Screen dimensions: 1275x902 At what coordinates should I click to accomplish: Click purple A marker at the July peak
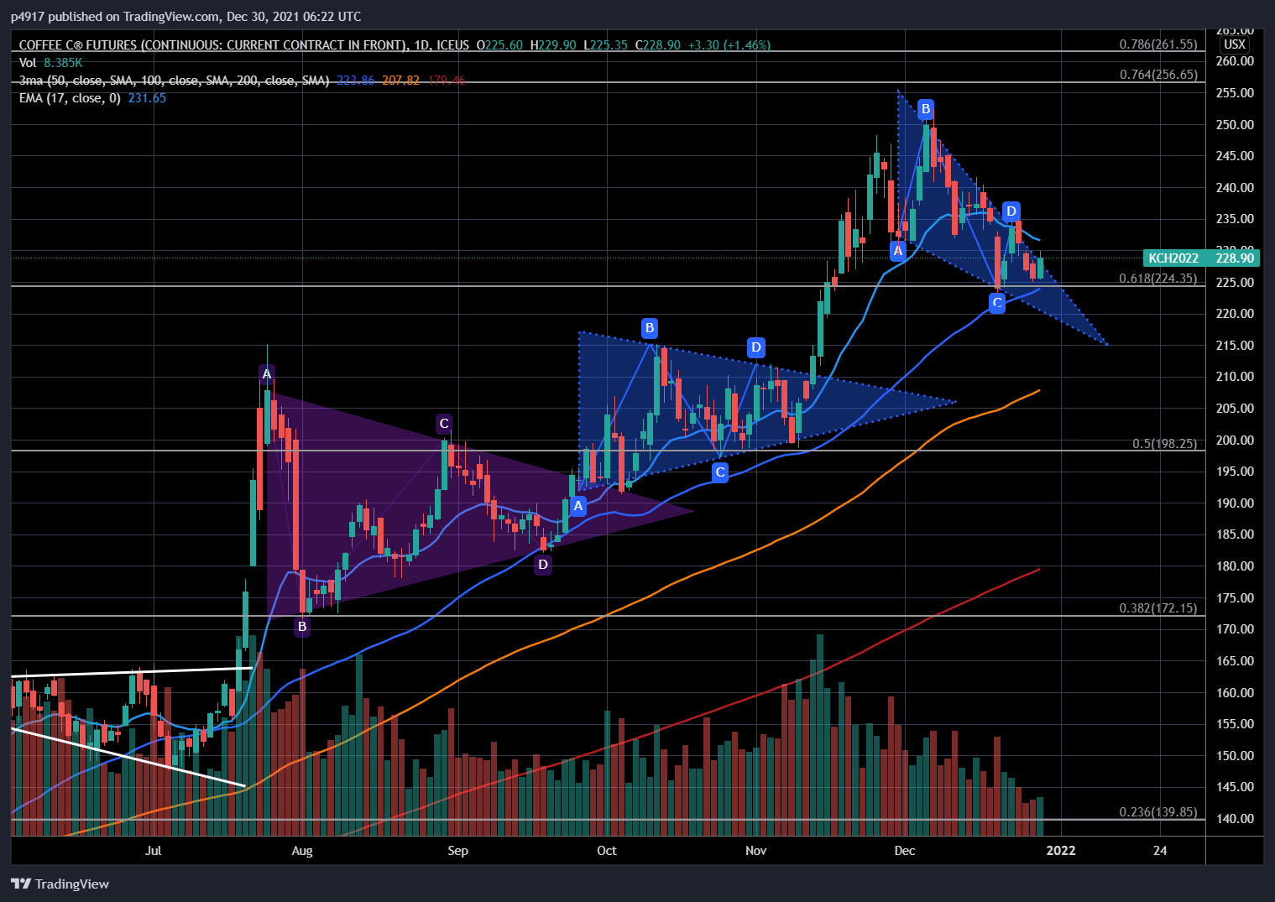click(x=267, y=373)
